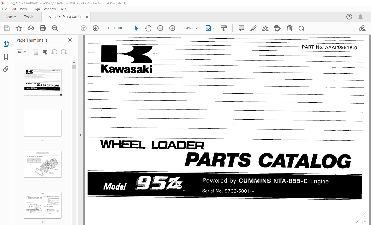The width and height of the screenshot is (371, 225).
Task: Click the total pages '380' text
Action: pyautogui.click(x=119, y=28)
